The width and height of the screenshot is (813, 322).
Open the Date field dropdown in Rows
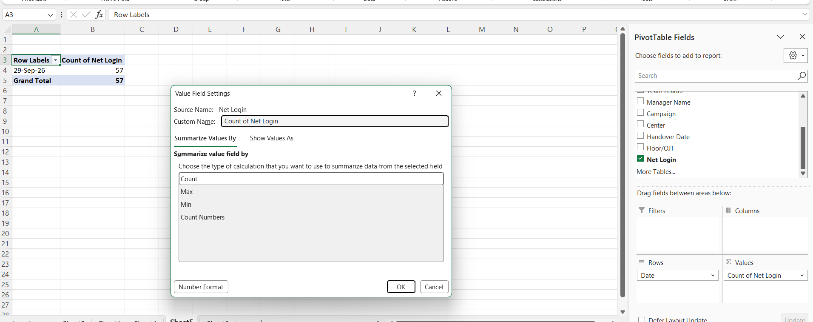(x=713, y=276)
